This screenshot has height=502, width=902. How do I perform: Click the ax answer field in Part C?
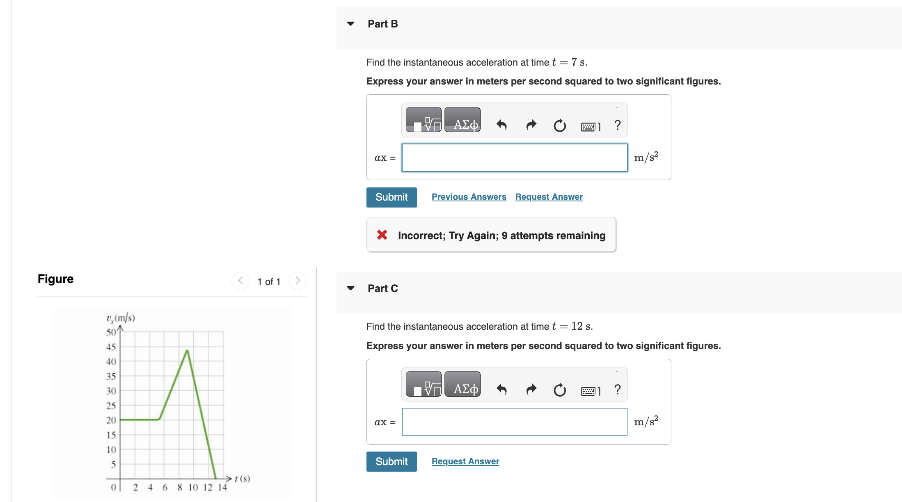(x=515, y=421)
